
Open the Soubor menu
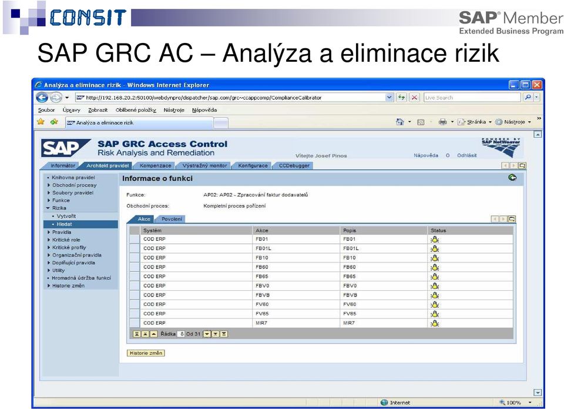(46, 110)
